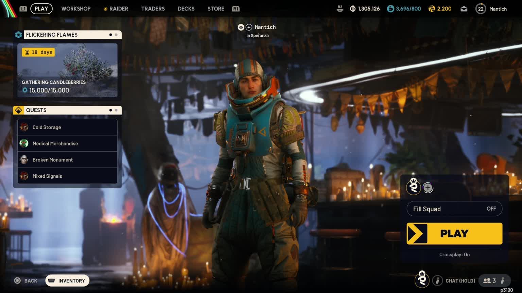Click the In Speranza status text
This screenshot has width=522, height=293.
(258, 36)
